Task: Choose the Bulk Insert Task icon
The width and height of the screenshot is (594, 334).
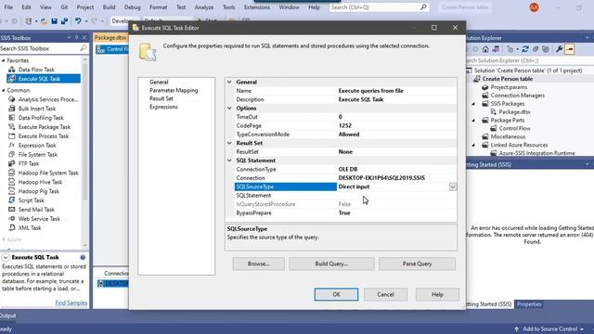Action: coord(12,109)
